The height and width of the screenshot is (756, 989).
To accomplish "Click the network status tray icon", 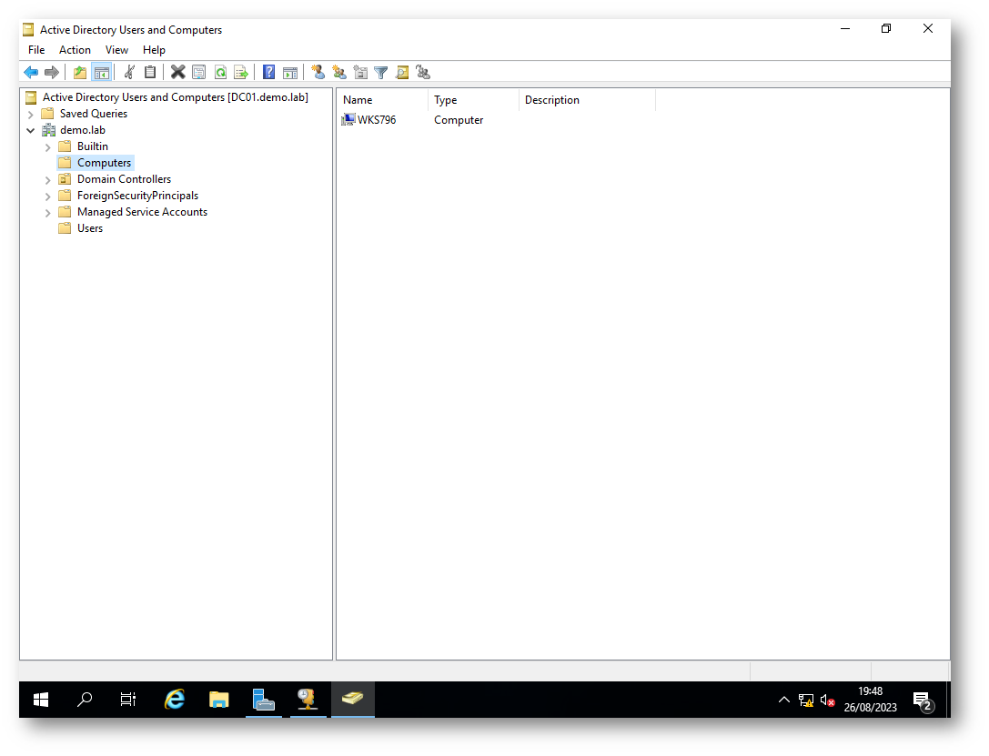I will tap(805, 700).
